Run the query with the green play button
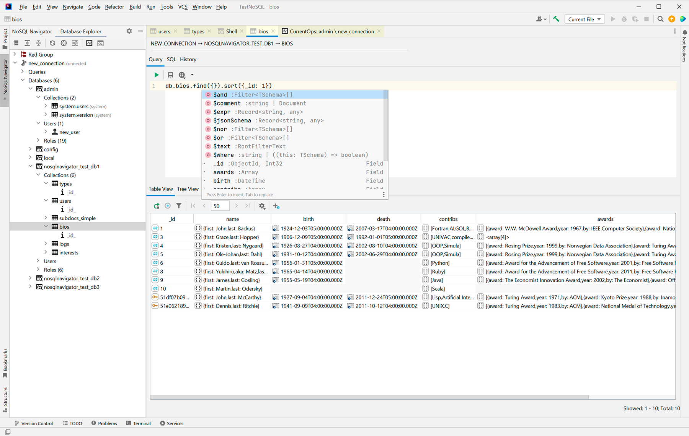The height and width of the screenshot is (436, 689). click(157, 75)
